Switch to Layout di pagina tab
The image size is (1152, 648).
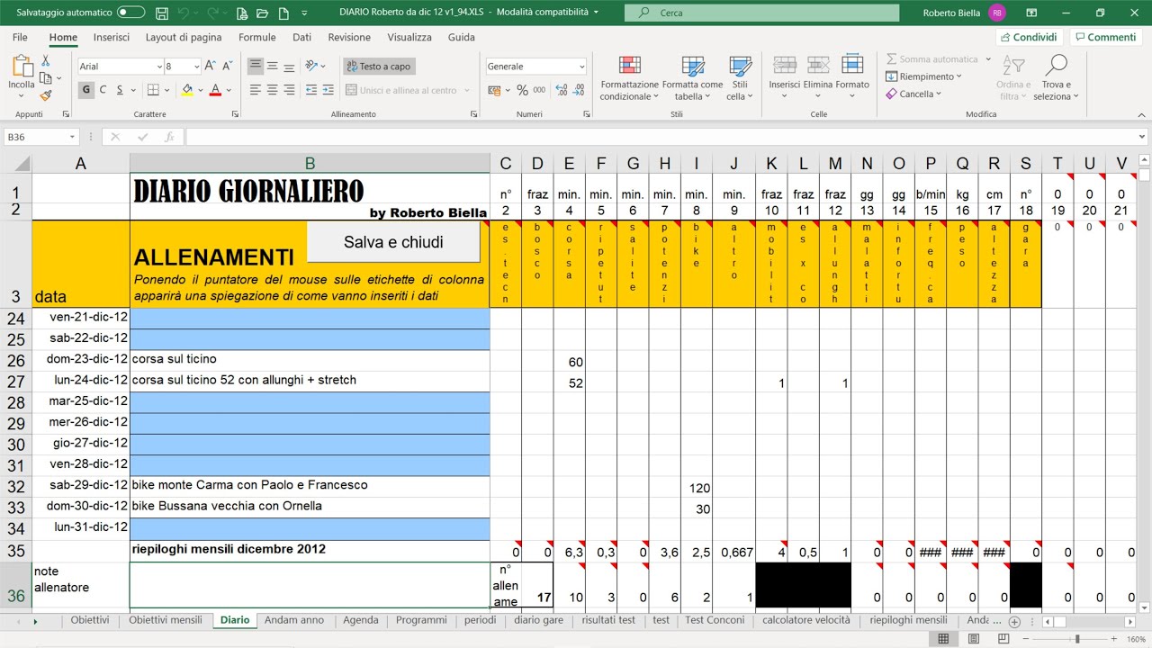tap(184, 37)
